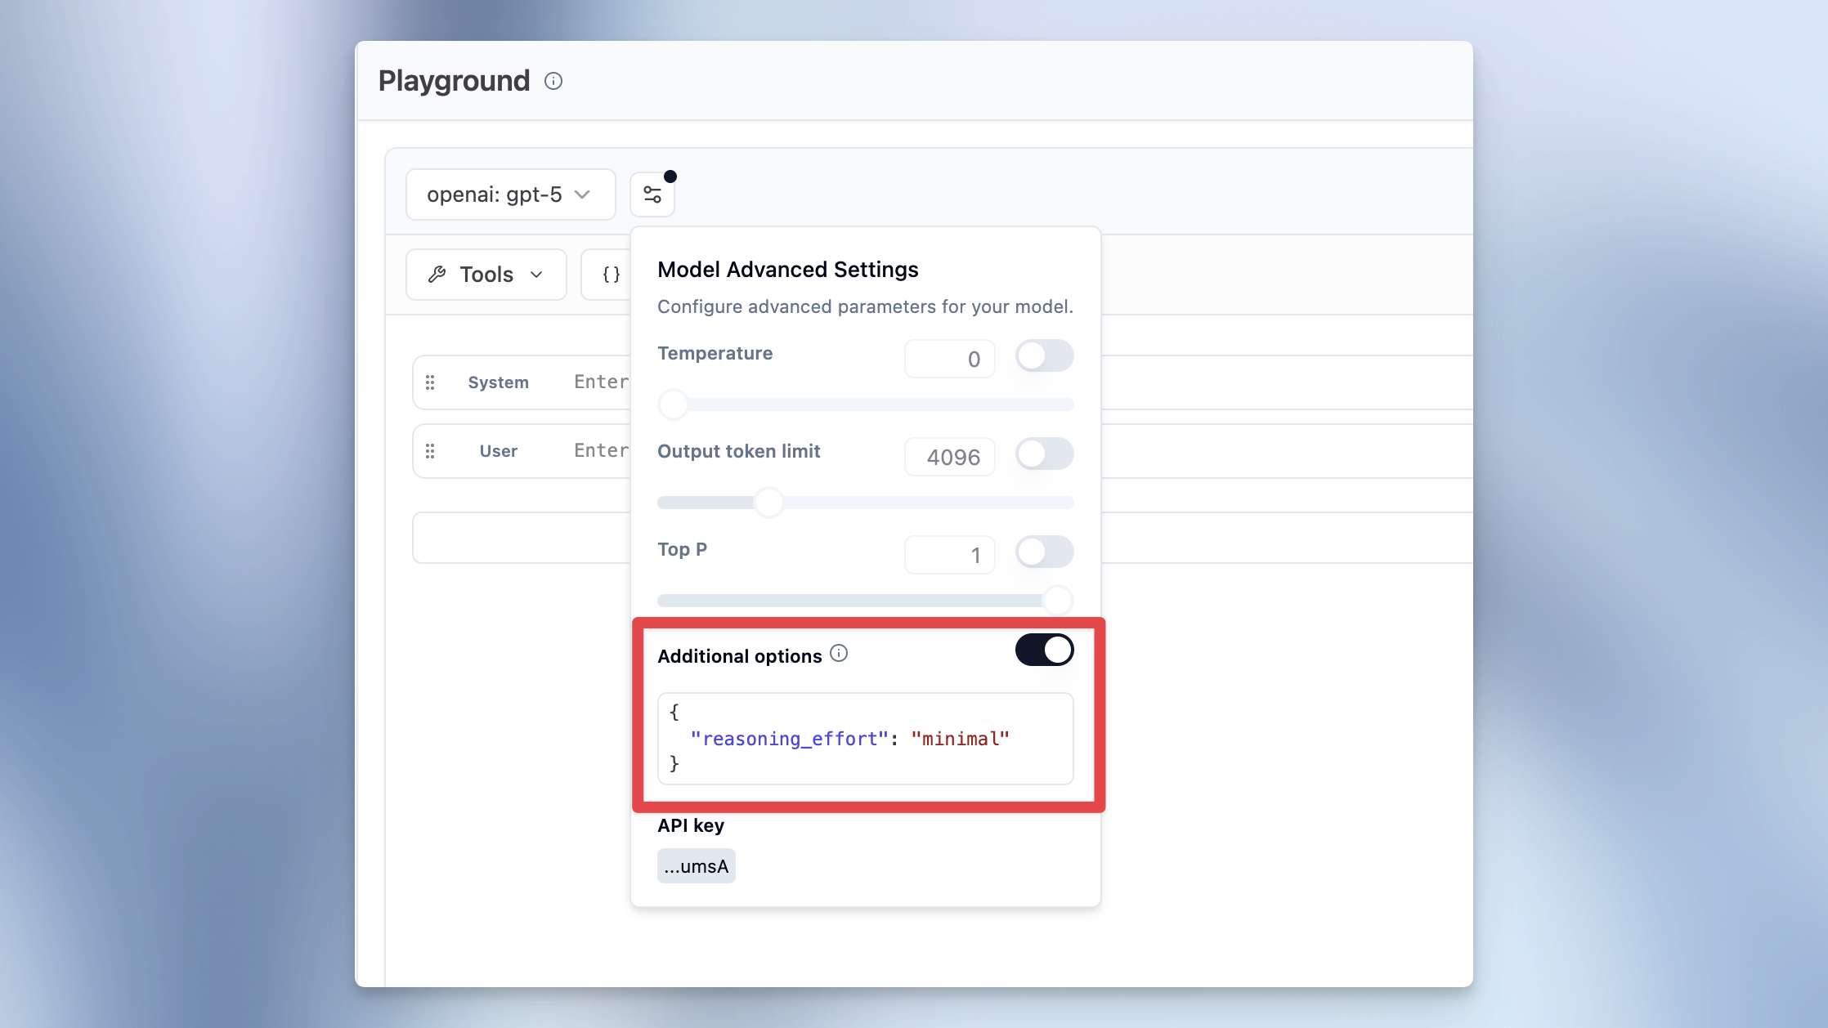Image resolution: width=1828 pixels, height=1028 pixels.
Task: Open the model advanced settings sliders icon
Action: (x=652, y=194)
